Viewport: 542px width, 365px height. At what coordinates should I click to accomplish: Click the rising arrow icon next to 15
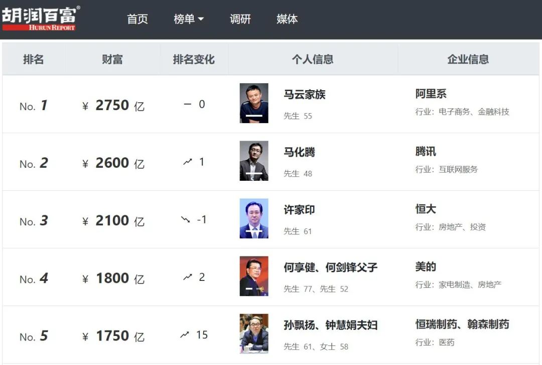185,335
